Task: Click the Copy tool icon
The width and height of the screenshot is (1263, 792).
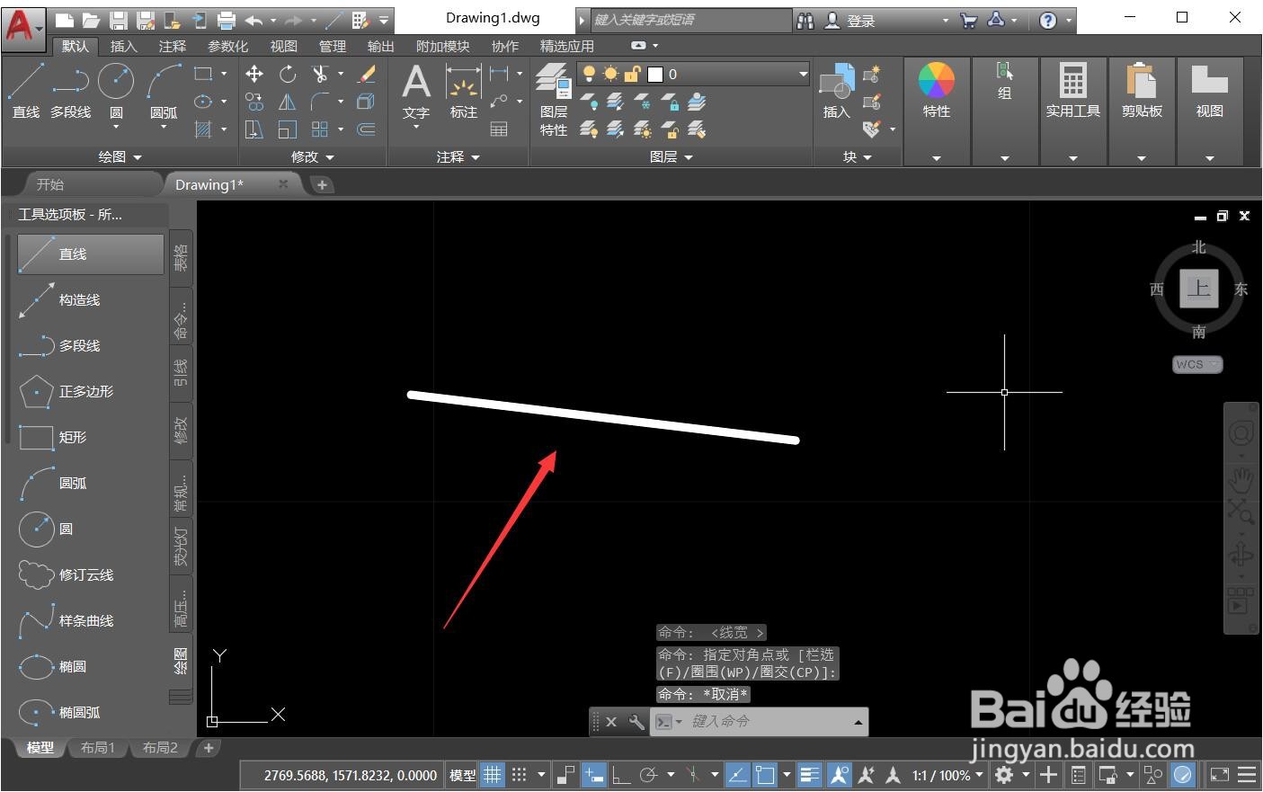Action: coord(254,102)
